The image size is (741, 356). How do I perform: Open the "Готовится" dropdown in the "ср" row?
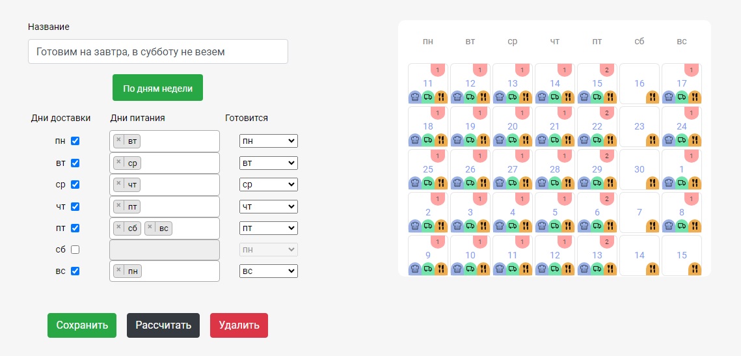269,184
